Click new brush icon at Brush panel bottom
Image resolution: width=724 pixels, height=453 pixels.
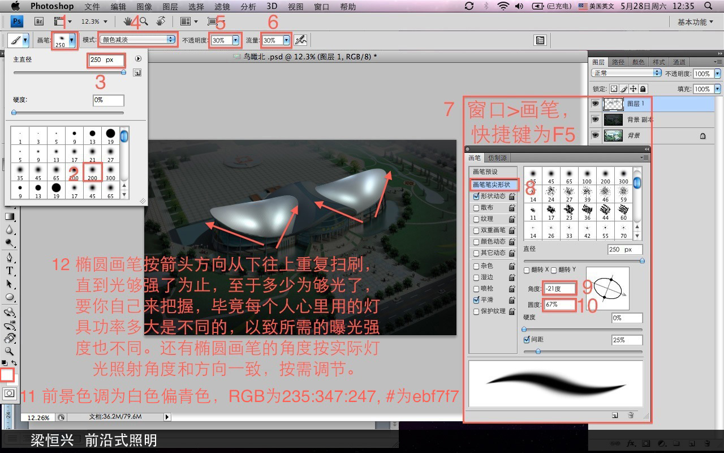click(615, 415)
